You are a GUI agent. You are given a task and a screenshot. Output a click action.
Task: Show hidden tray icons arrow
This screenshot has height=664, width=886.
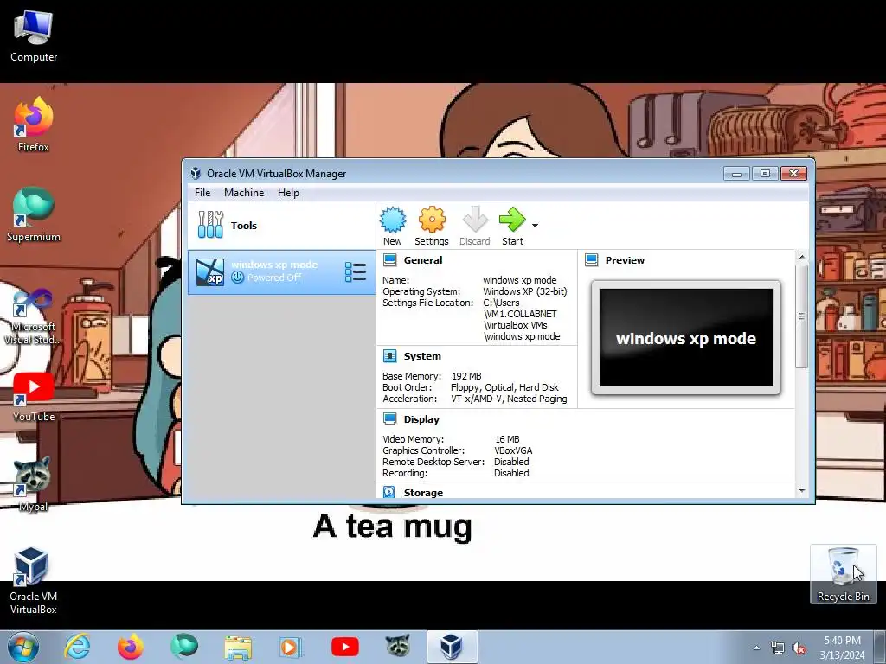pos(756,648)
